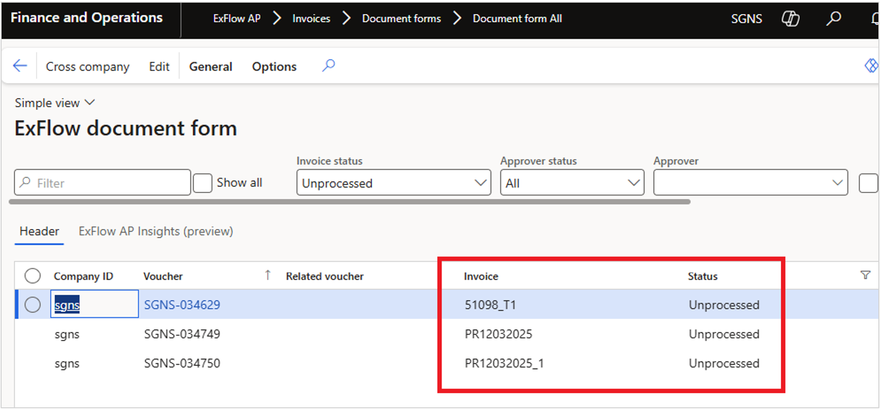The width and height of the screenshot is (880, 410).
Task: Switch to ExFlow AP Insights (preview) tab
Action: tap(156, 231)
